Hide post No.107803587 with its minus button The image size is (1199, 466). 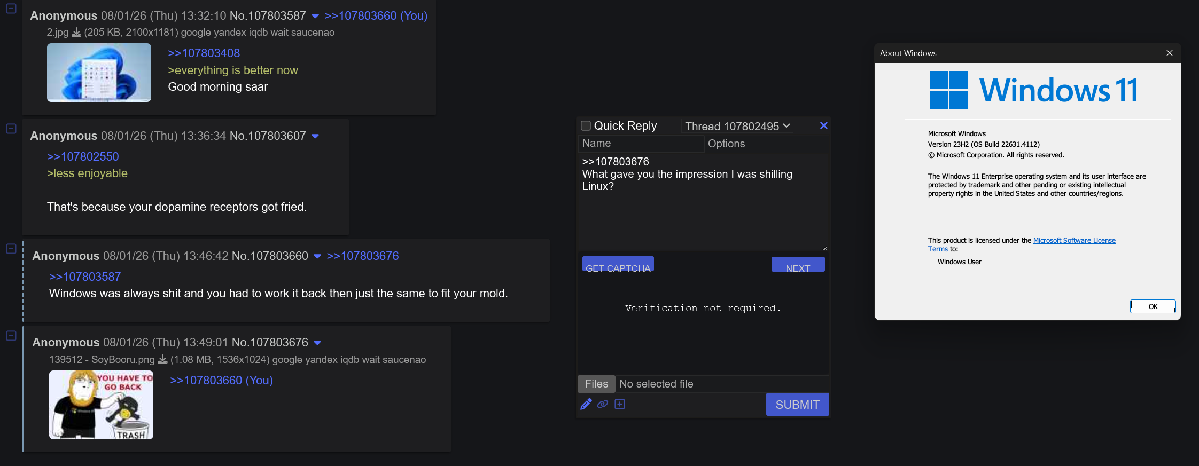coord(11,9)
